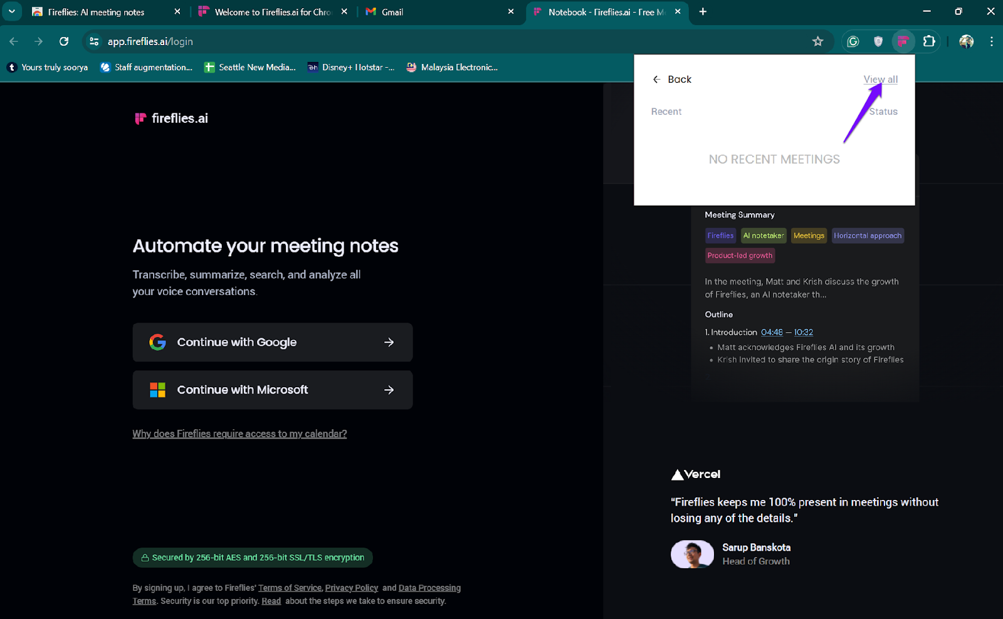Viewport: 1003px width, 619px height.
Task: Click the Product-led growth tag
Action: 740,256
